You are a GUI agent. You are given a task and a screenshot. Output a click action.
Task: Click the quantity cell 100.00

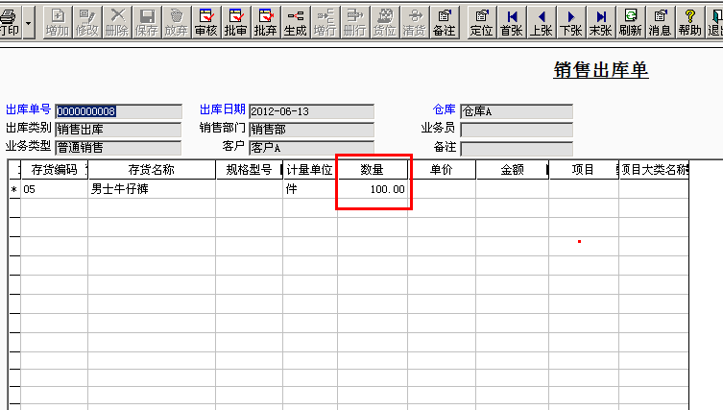(x=373, y=189)
